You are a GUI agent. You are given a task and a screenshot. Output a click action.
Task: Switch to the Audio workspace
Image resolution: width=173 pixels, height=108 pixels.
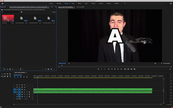86,3
